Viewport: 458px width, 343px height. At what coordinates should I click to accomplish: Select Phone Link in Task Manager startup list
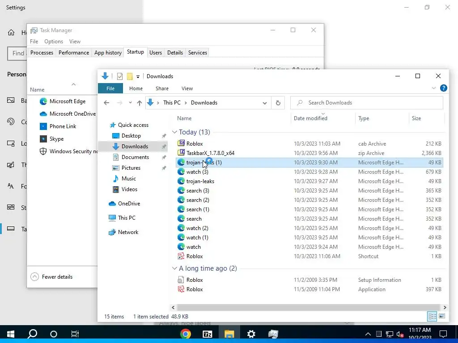point(63,126)
